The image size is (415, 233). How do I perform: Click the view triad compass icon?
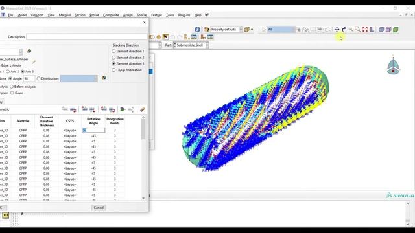(x=393, y=65)
